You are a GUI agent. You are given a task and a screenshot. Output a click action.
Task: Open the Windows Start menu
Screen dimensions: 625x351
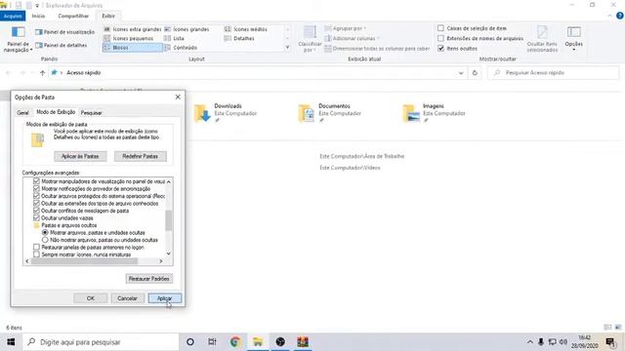(x=11, y=342)
